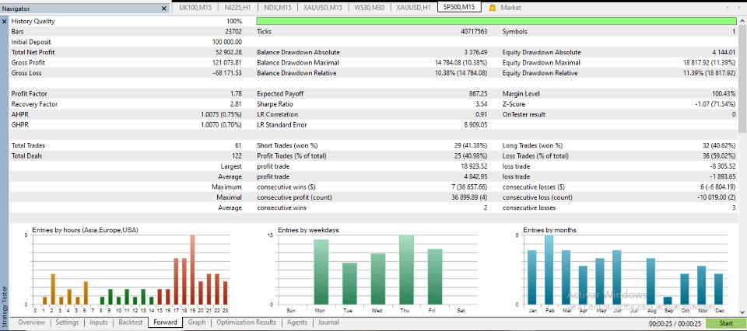Open the Agents tab
The height and width of the screenshot is (331, 747).
(296, 322)
